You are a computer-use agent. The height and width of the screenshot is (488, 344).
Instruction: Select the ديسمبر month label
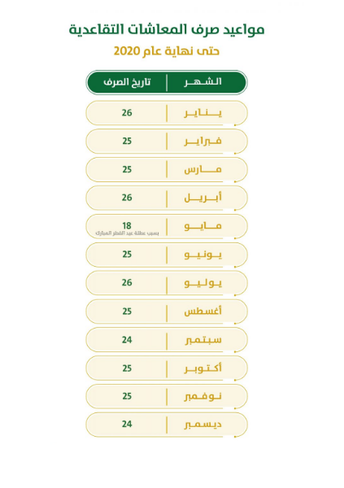pos(202,425)
